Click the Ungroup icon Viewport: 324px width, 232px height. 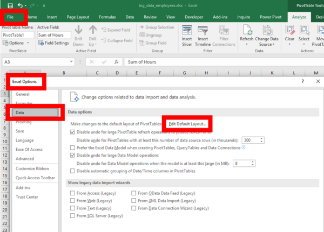(x=141, y=35)
